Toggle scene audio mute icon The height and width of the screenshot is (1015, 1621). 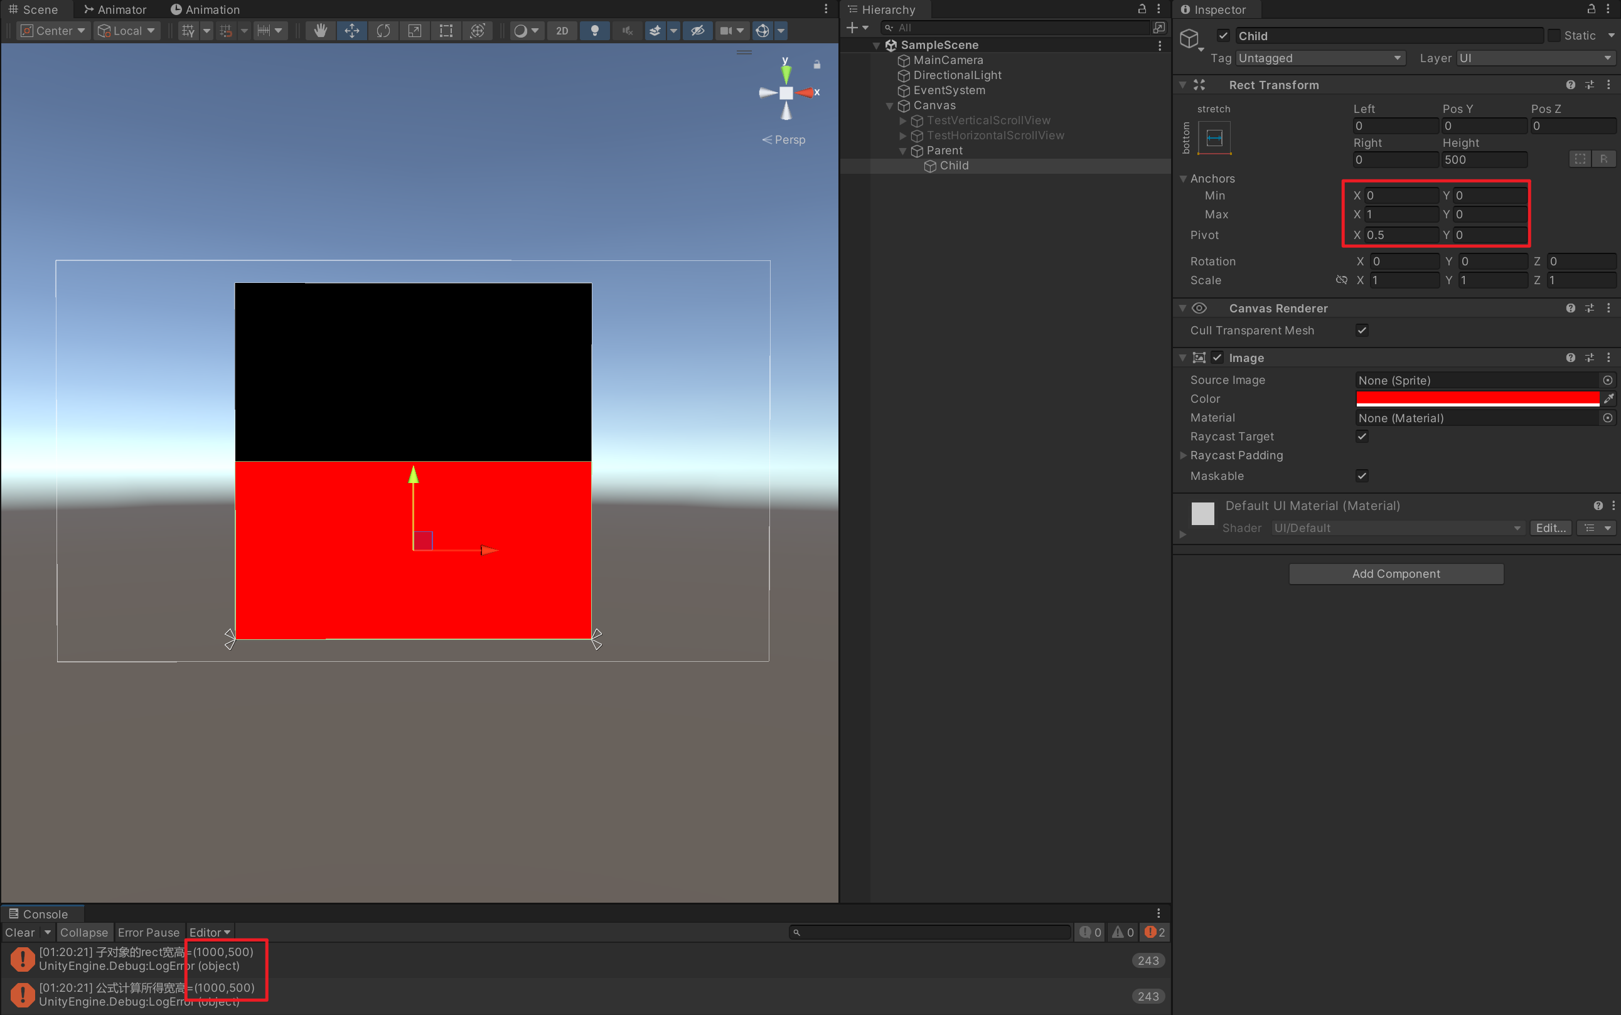(627, 31)
